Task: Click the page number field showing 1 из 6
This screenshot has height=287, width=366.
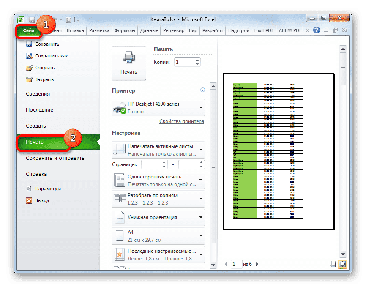Action: click(237, 264)
